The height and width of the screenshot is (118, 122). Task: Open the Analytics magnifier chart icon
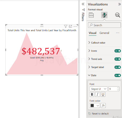[x=117, y=15]
